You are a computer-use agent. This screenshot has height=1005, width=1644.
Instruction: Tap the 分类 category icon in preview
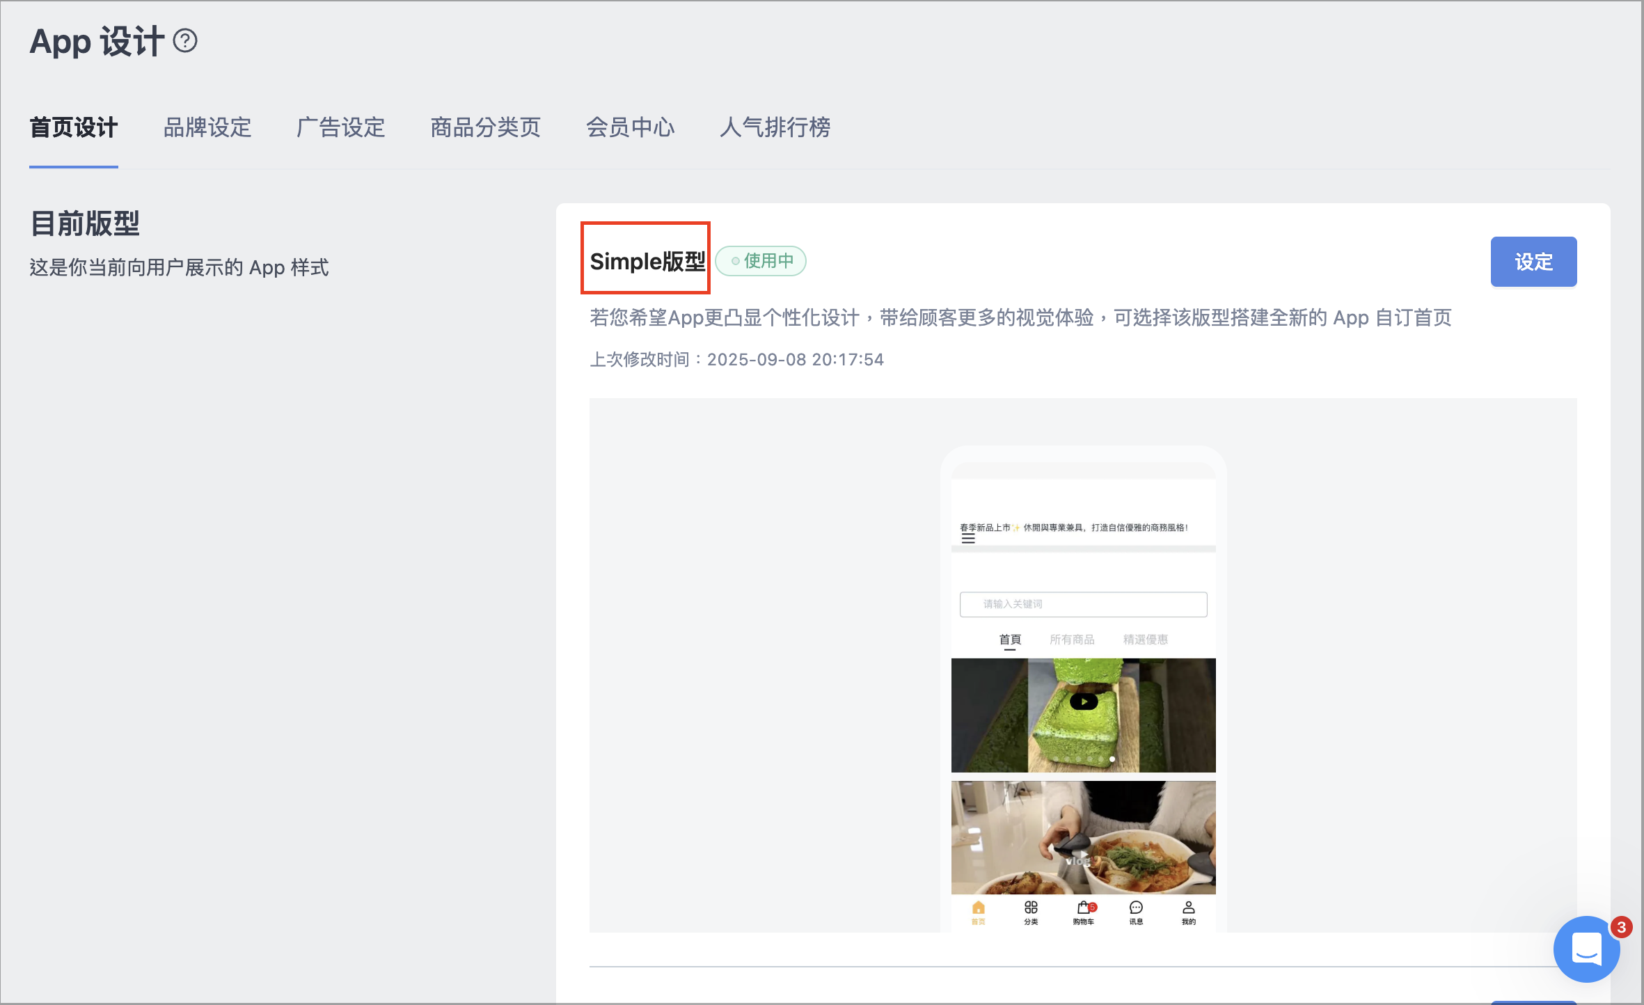point(1031,912)
